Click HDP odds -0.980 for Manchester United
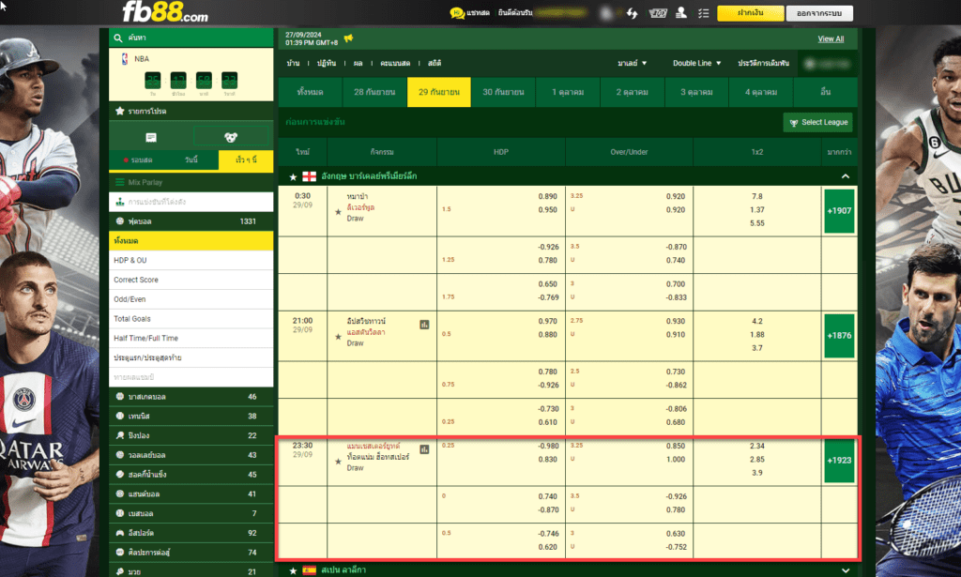This screenshot has width=961, height=577. pyautogui.click(x=547, y=446)
